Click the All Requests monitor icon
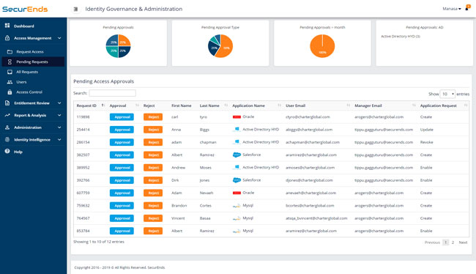The image size is (476, 274). coord(10,72)
